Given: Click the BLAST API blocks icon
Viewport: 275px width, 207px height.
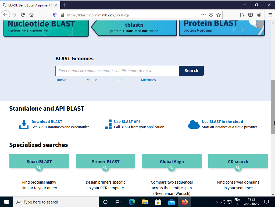Looking at the screenshot, I should tap(108, 124).
